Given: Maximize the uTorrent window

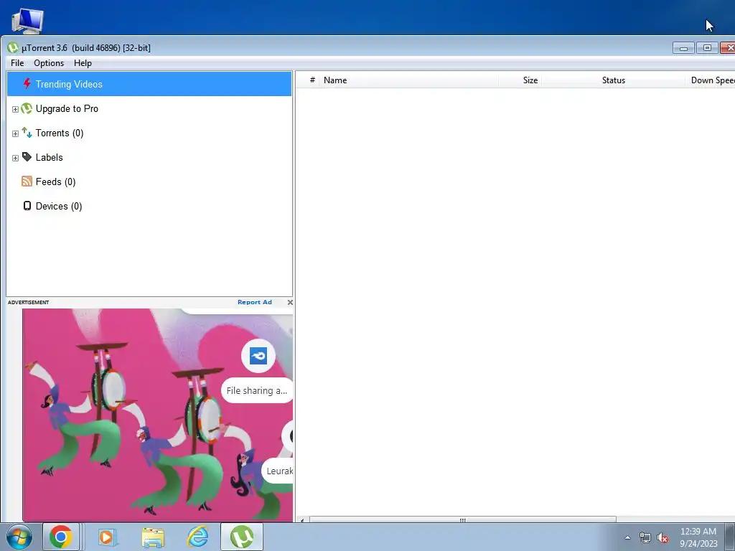Looking at the screenshot, I should (x=707, y=48).
